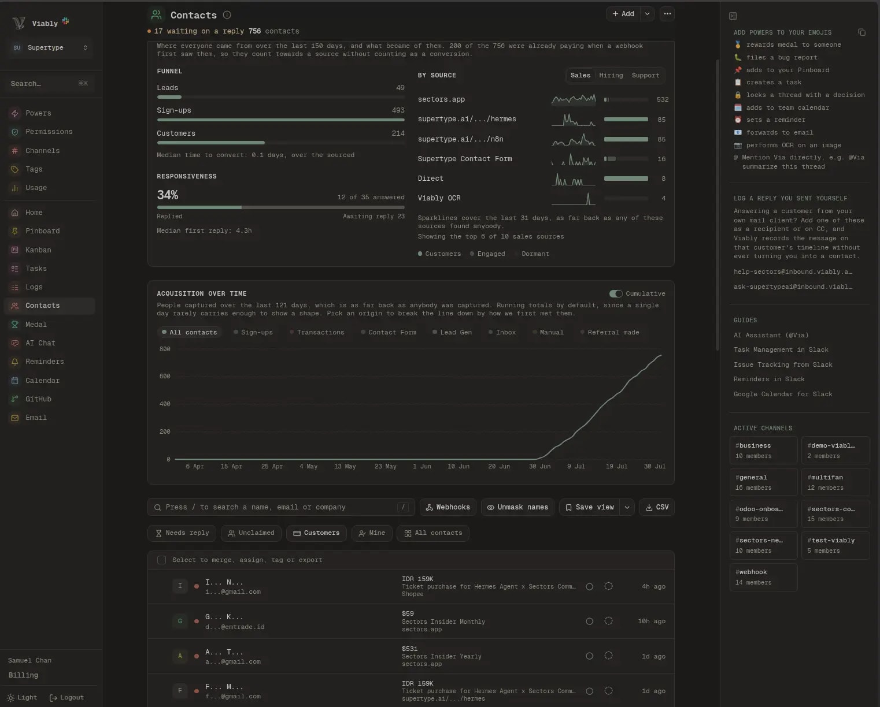Switch to Light theme
The image size is (880, 707).
click(22, 698)
